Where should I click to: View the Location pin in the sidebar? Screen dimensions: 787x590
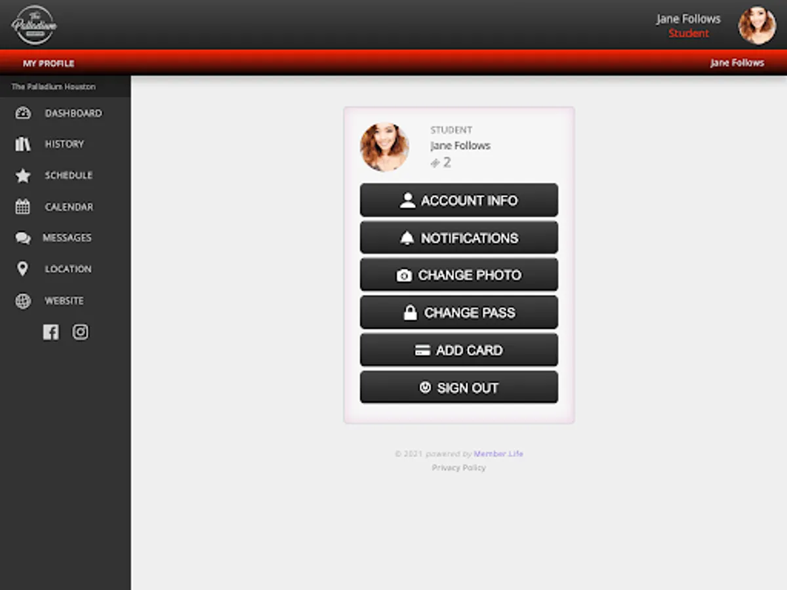pos(24,269)
